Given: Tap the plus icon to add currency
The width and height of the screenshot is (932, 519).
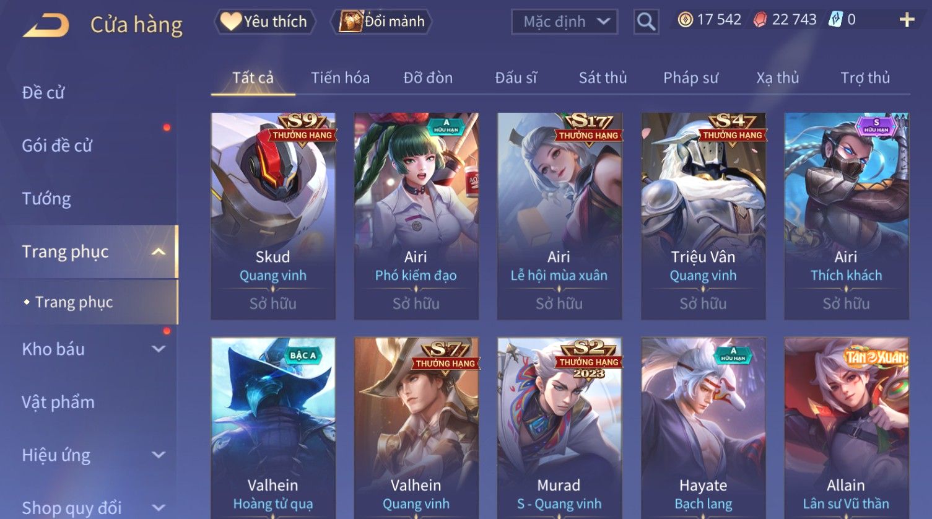Looking at the screenshot, I should (x=907, y=20).
